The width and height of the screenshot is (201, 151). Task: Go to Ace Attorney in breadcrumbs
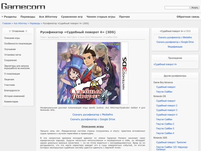click(20, 23)
